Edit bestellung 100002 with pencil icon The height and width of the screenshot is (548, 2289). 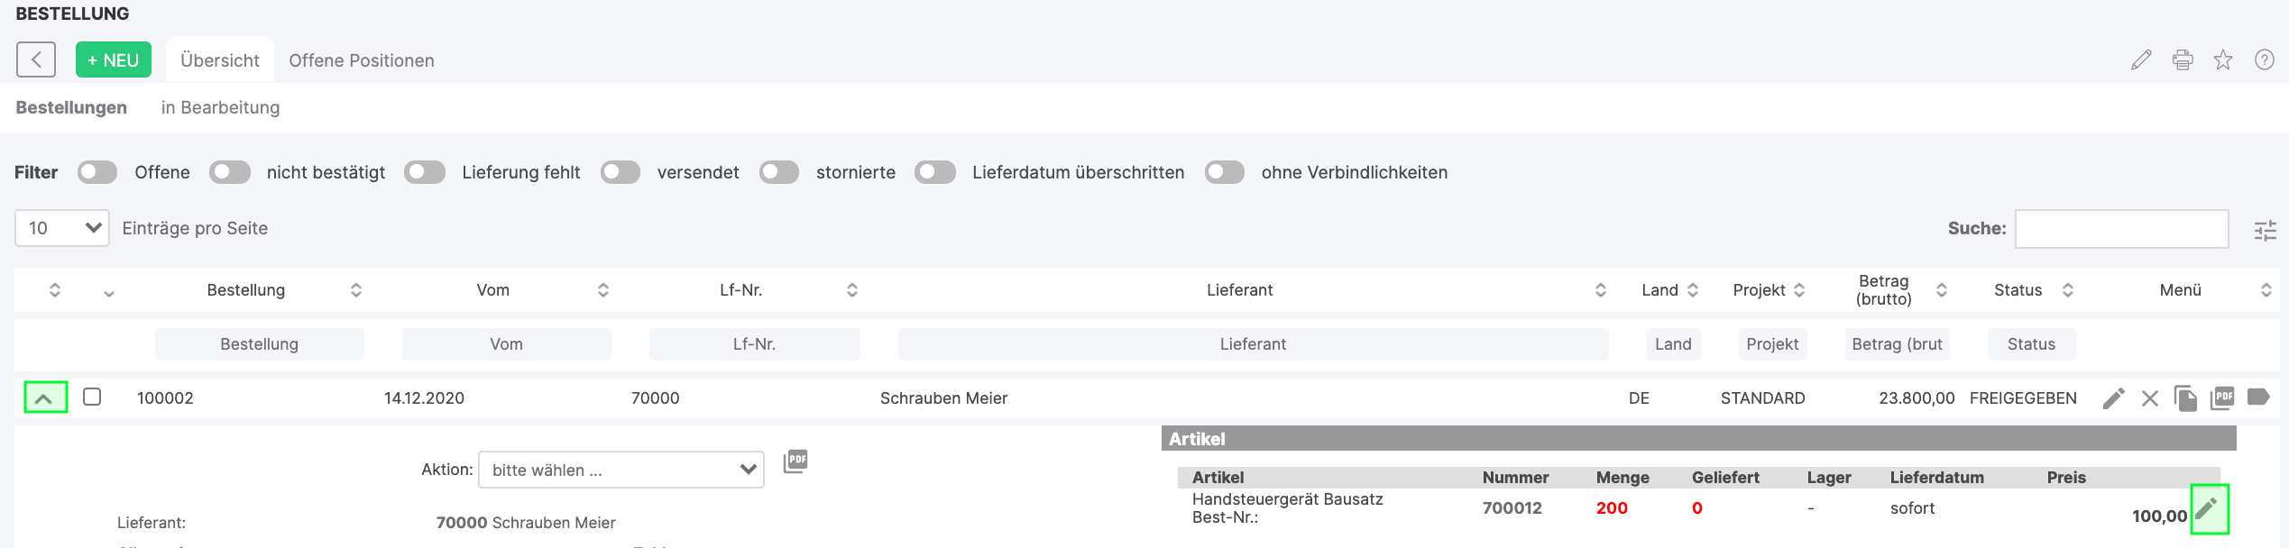tap(2115, 397)
